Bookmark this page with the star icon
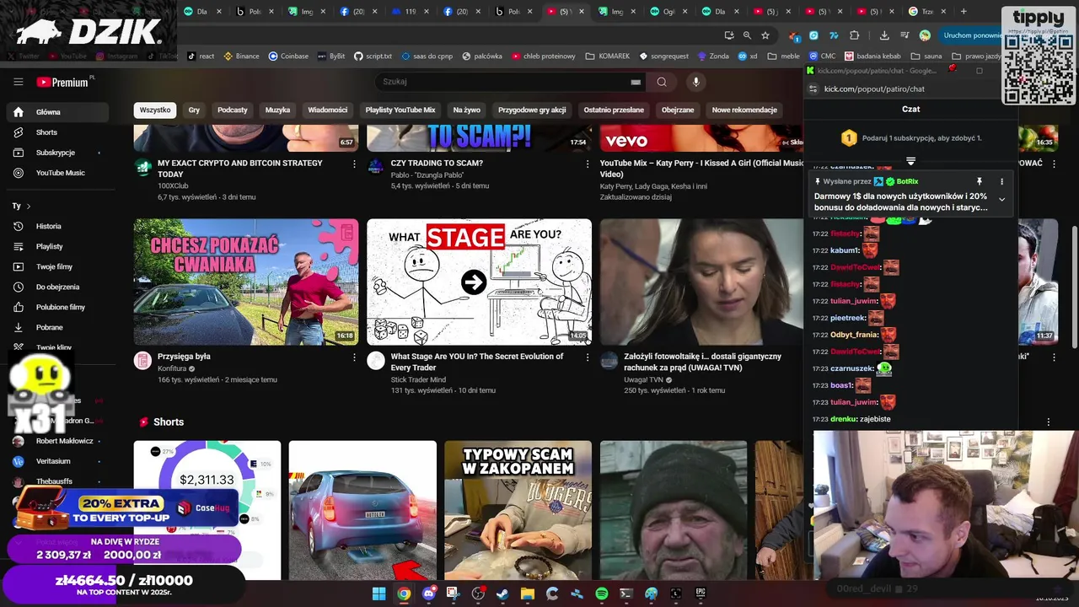 [765, 35]
